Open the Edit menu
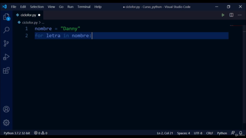 pos(23,7)
